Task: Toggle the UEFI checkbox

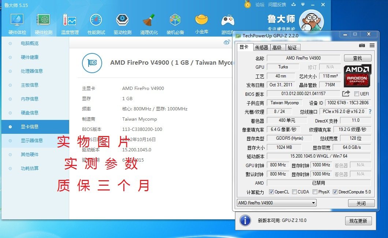Action: 357,94
